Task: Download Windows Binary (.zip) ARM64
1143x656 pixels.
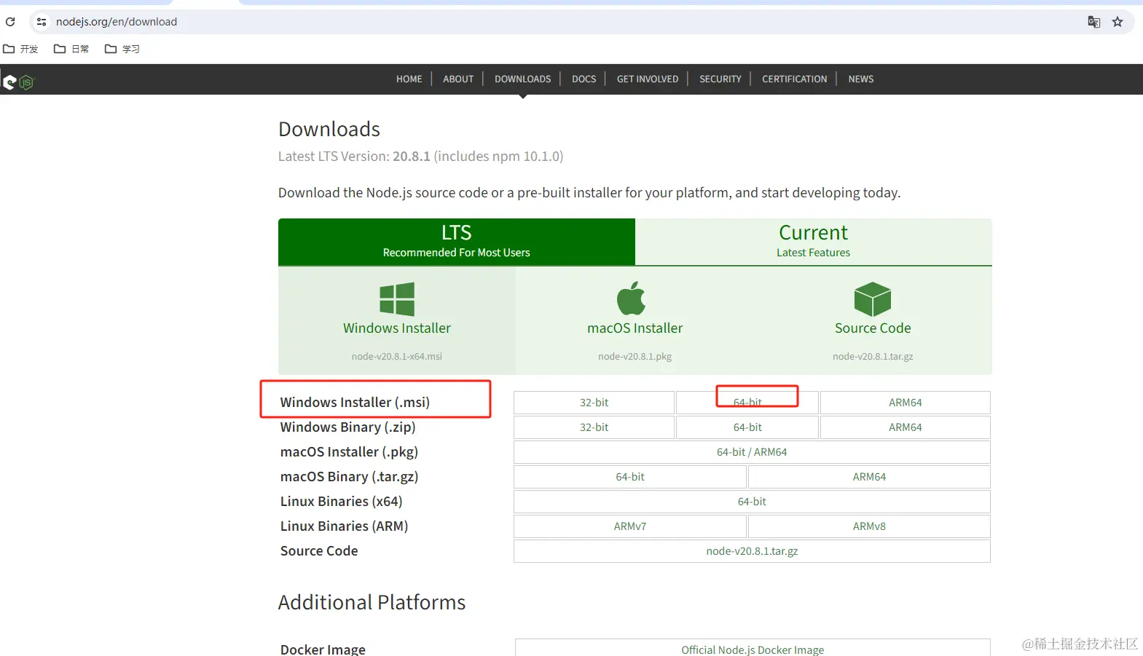Action: tap(906, 427)
